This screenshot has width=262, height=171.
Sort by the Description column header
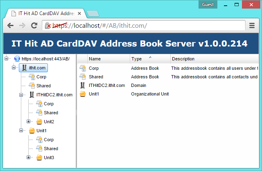click(x=215, y=59)
